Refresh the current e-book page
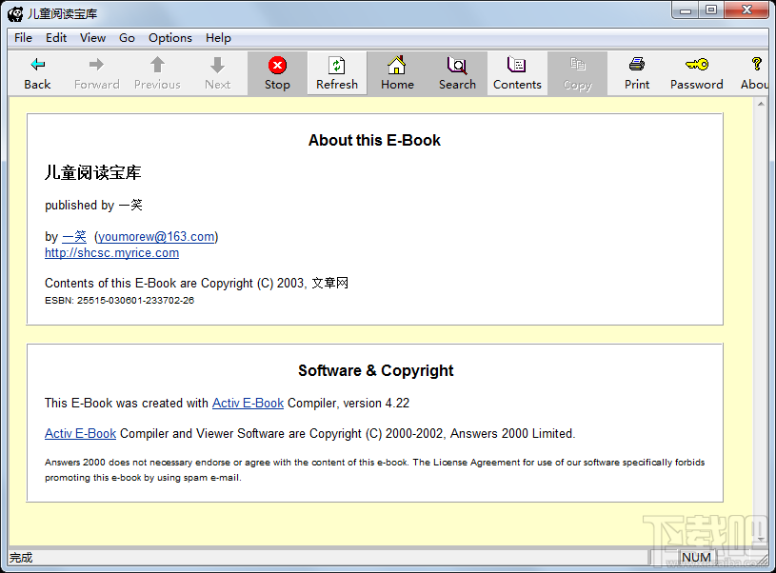Viewport: 776px width, 573px height. pos(337,73)
